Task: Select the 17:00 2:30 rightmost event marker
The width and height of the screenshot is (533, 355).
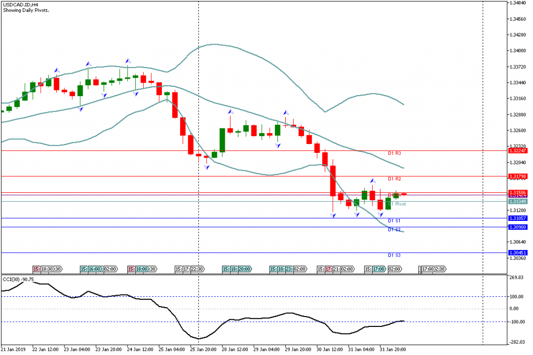Action: (x=432, y=269)
